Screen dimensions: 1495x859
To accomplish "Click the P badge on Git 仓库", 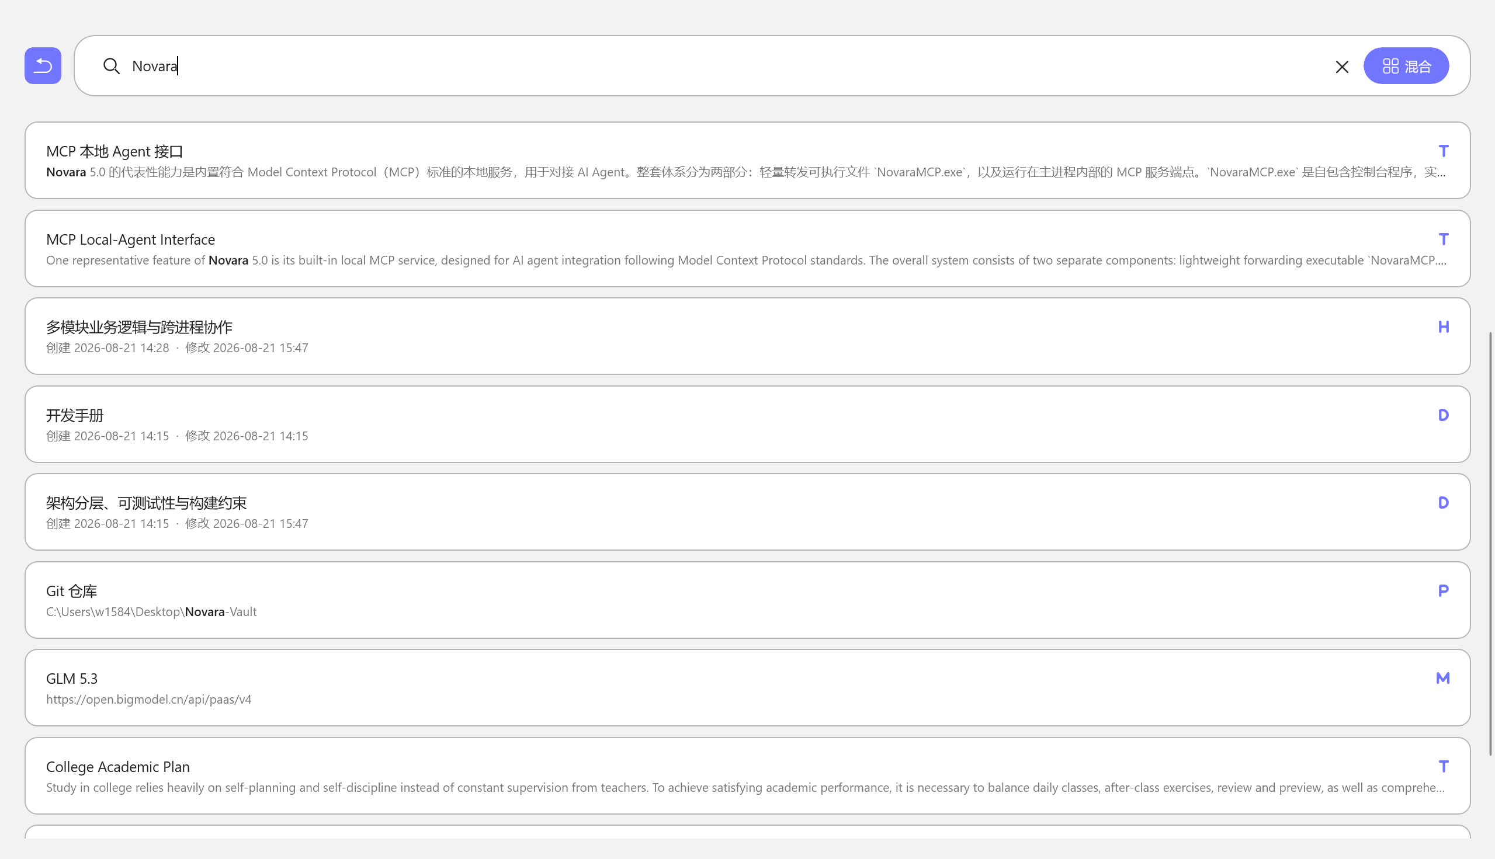I will (1443, 590).
